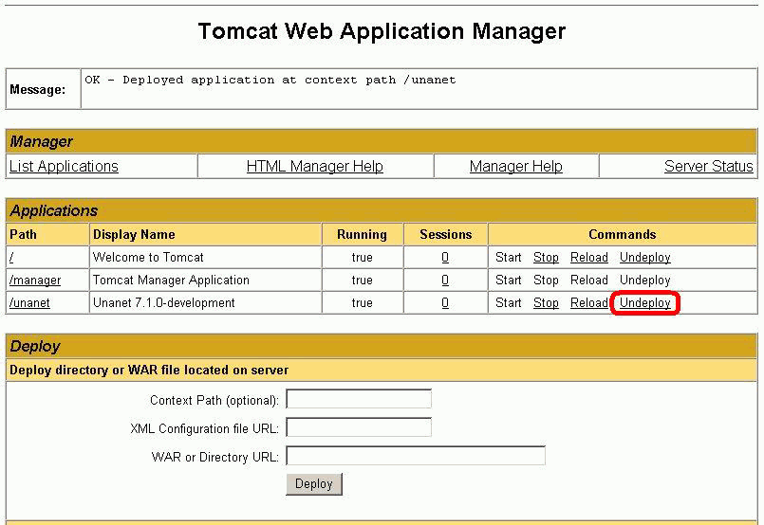Open the /manager path link
This screenshot has width=764, height=525.
(35, 281)
